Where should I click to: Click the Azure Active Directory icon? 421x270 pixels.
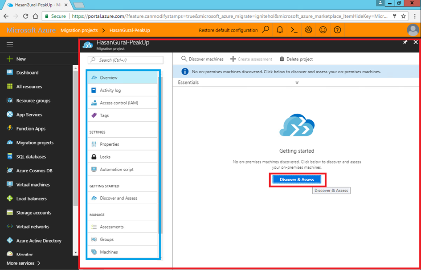(x=10, y=241)
